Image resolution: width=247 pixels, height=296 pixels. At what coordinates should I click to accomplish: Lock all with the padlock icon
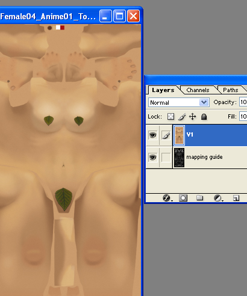[204, 117]
